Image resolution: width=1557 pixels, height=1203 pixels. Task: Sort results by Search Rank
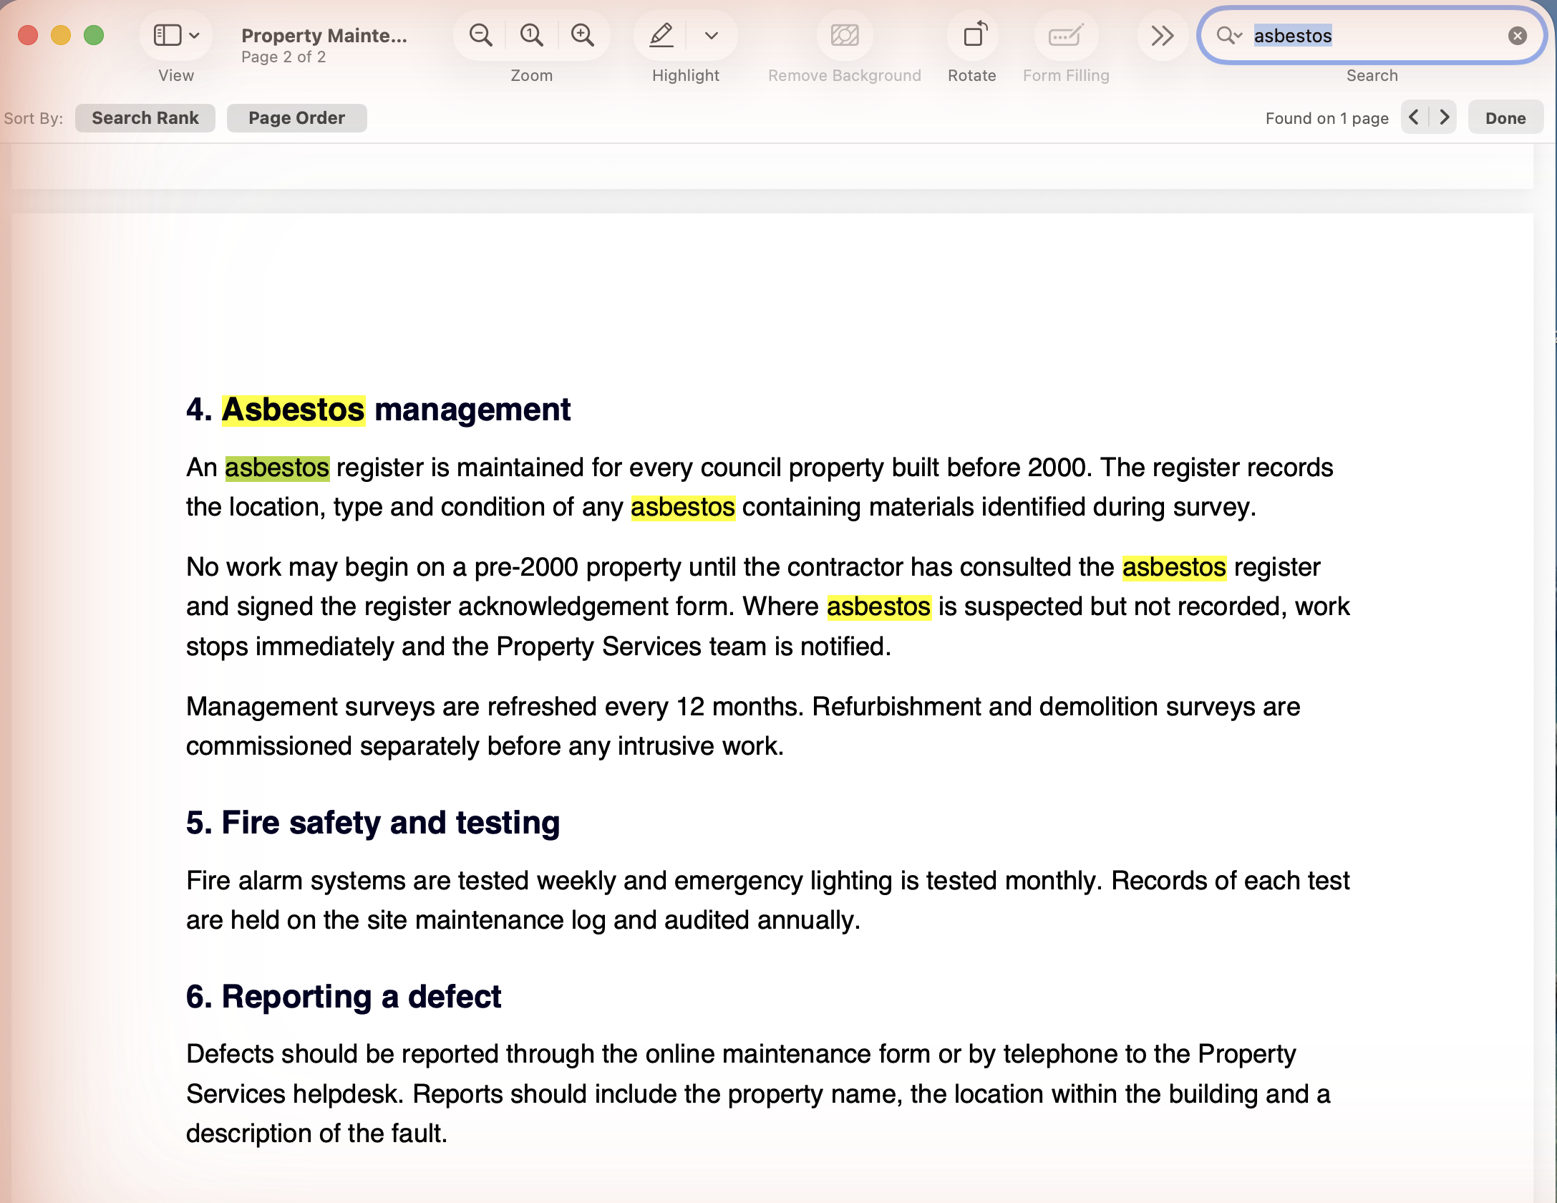(145, 118)
